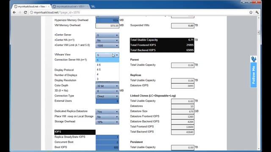The image size is (271, 152).
Task: Click the Replica SteadyState IOPS field
Action: tap(107, 137)
